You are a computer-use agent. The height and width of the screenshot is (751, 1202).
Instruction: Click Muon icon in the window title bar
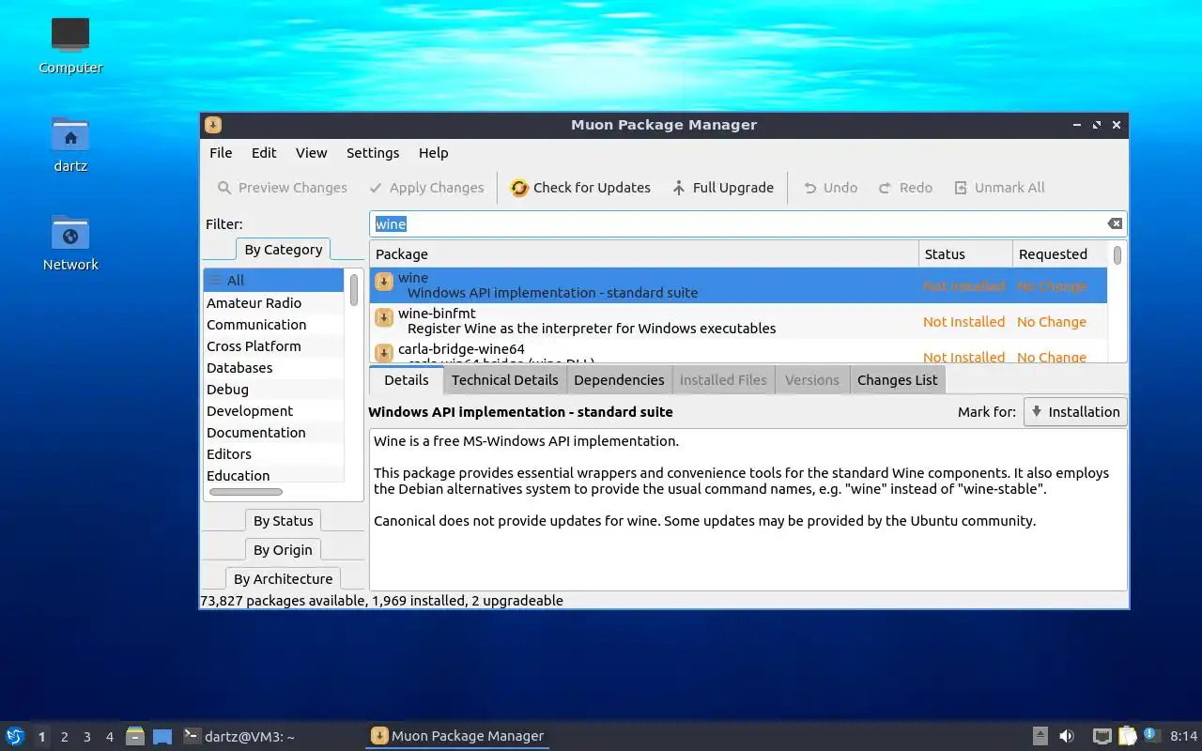pos(213,125)
